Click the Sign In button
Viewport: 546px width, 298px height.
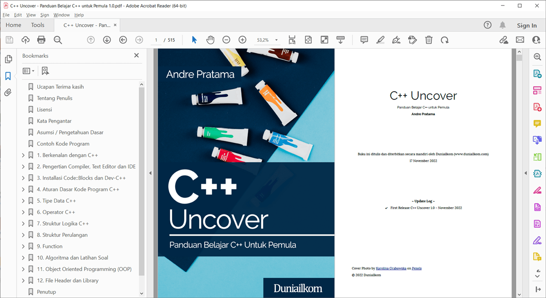(527, 25)
